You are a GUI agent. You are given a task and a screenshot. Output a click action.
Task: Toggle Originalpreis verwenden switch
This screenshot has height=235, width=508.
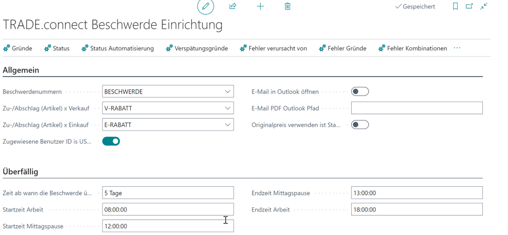[x=360, y=125]
